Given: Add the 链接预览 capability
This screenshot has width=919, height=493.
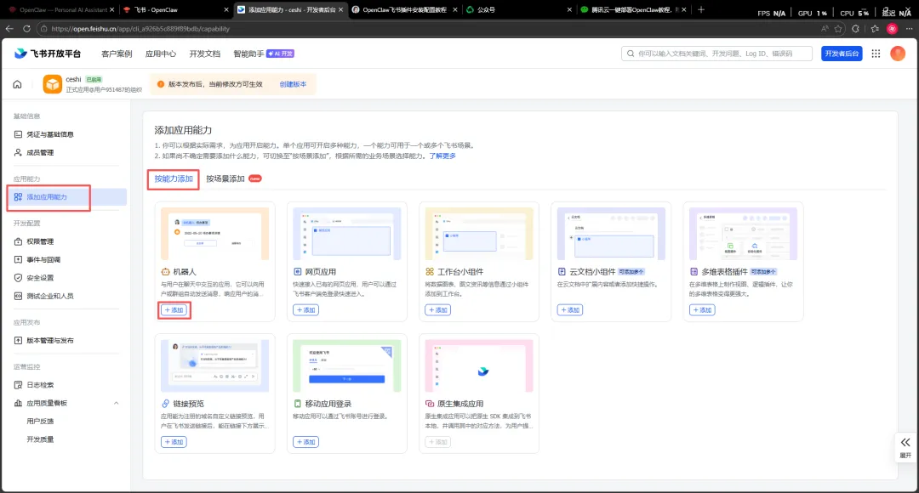Looking at the screenshot, I should coord(174,441).
